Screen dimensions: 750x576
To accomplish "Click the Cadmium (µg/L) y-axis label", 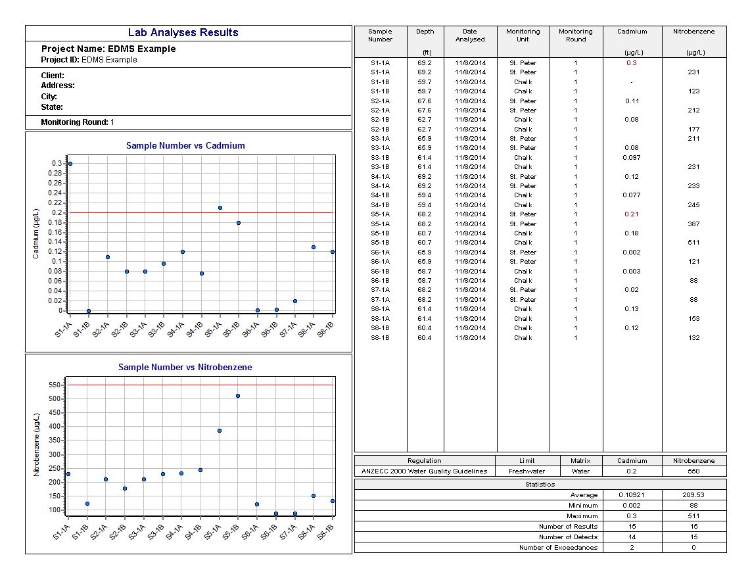I will 36,235.
